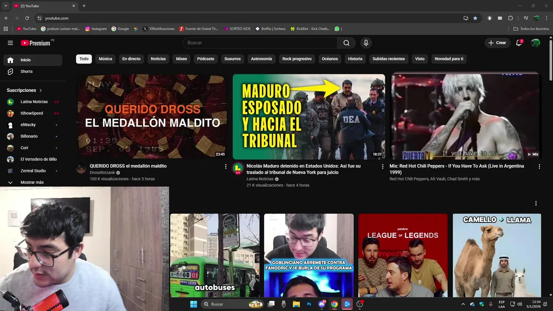The width and height of the screenshot is (553, 311).
Task: Select Novedad para ti chip
Action: (x=449, y=59)
